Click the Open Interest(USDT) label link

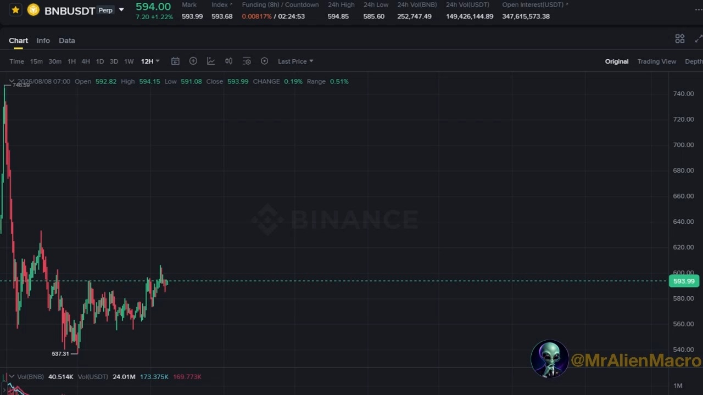click(535, 5)
